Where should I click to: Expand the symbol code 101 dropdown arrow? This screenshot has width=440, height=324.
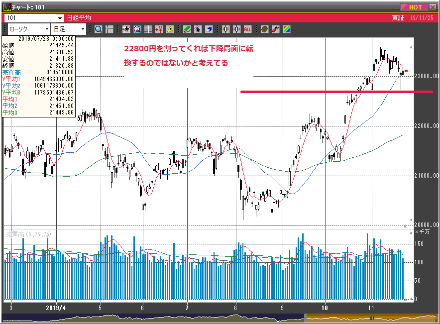(60, 18)
